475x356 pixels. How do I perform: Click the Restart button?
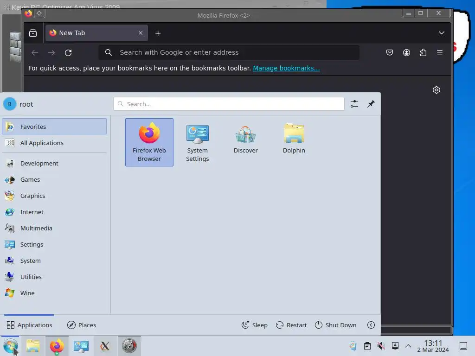point(291,325)
